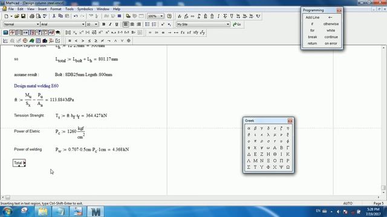The width and height of the screenshot is (387, 217).
Task: Open print preview from the toolbar
Action: (x=38, y=16)
